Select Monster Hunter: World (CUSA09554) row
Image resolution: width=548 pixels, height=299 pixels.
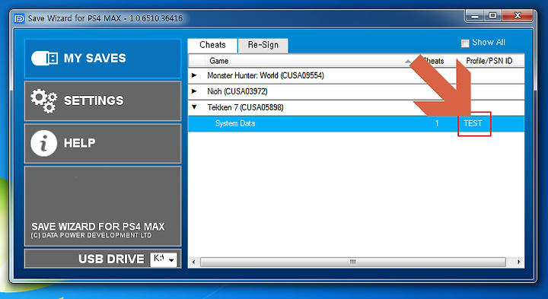[356, 75]
